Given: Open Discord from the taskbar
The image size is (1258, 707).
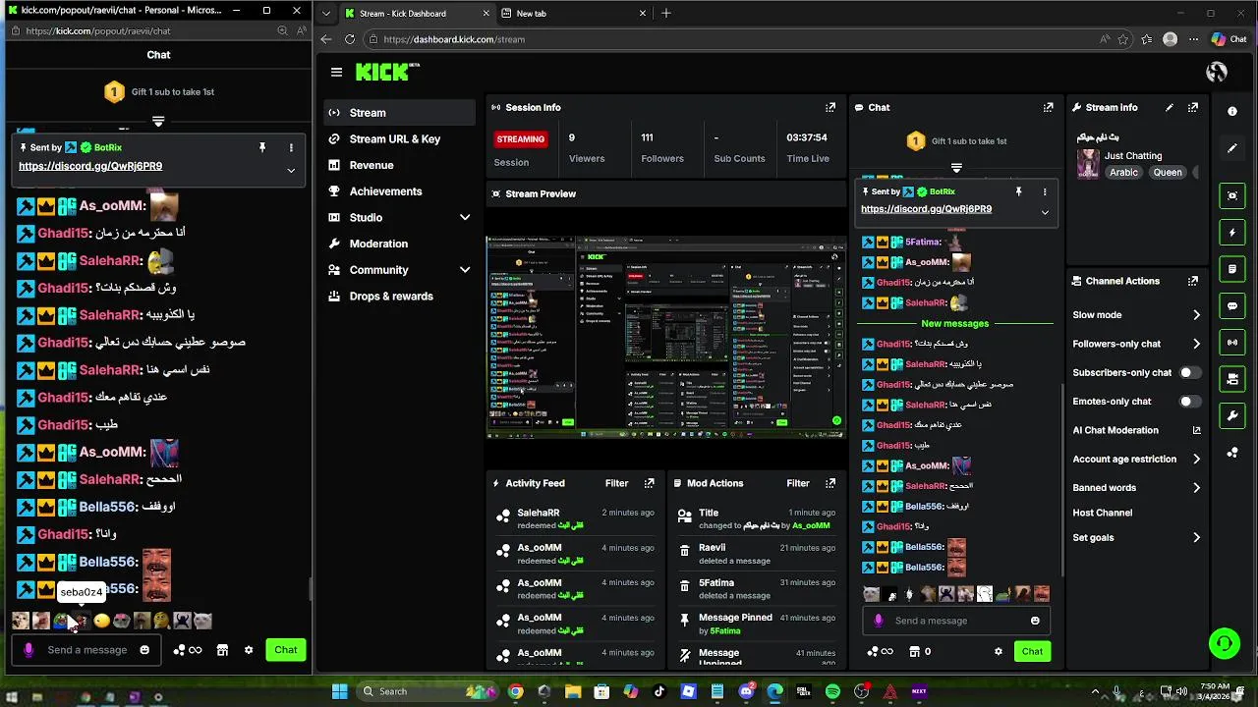Looking at the screenshot, I should [x=746, y=691].
